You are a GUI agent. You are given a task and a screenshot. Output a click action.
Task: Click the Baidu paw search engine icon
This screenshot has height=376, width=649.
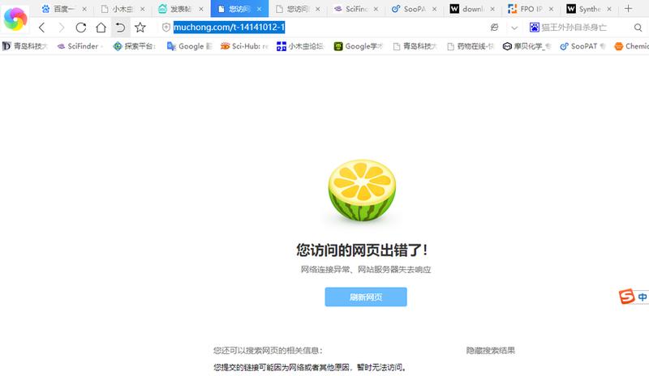(x=535, y=28)
